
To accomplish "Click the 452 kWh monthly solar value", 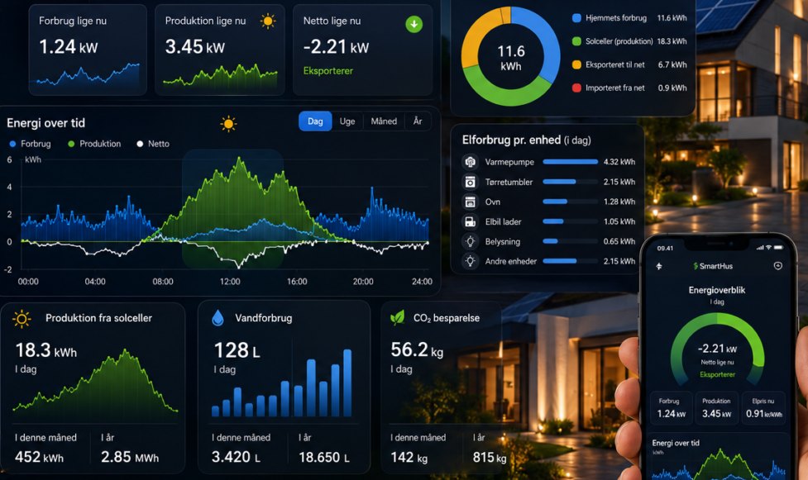I will (39, 457).
